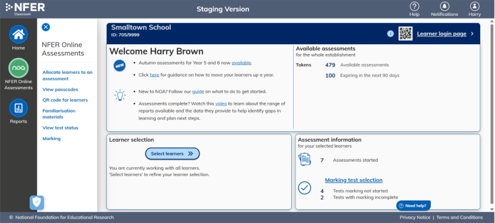Open the NOA 'guide' link
Screen dimensions: 495x223
[x=198, y=92]
